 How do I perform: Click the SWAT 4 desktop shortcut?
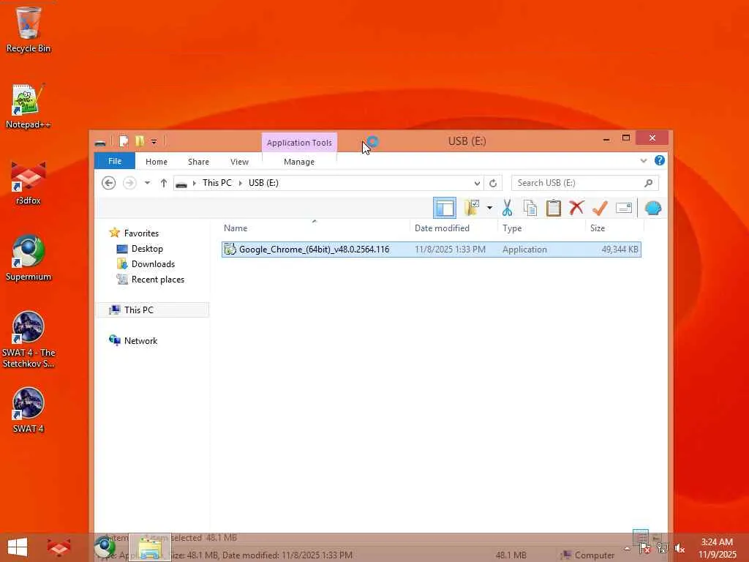[x=29, y=411]
